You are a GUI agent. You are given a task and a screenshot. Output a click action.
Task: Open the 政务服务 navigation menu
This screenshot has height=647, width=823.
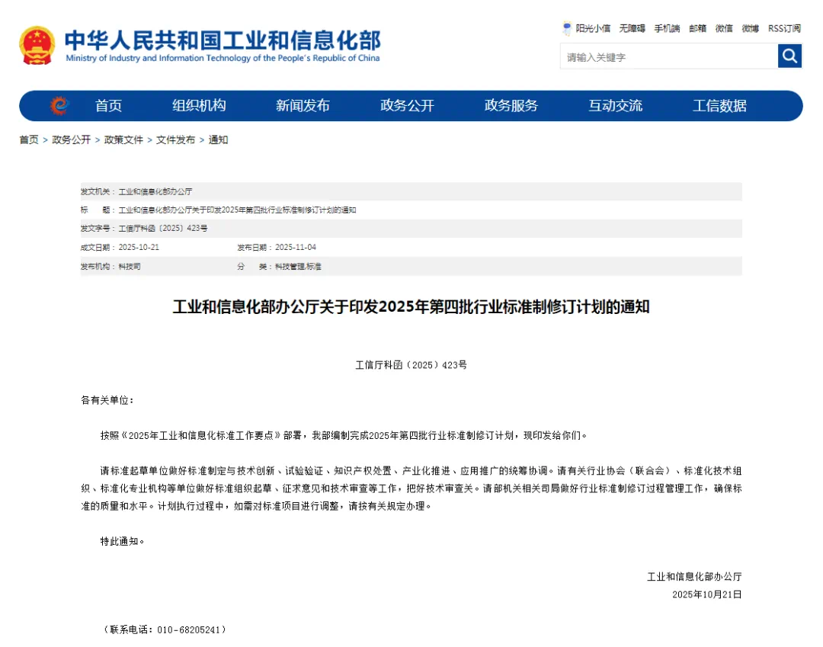511,106
